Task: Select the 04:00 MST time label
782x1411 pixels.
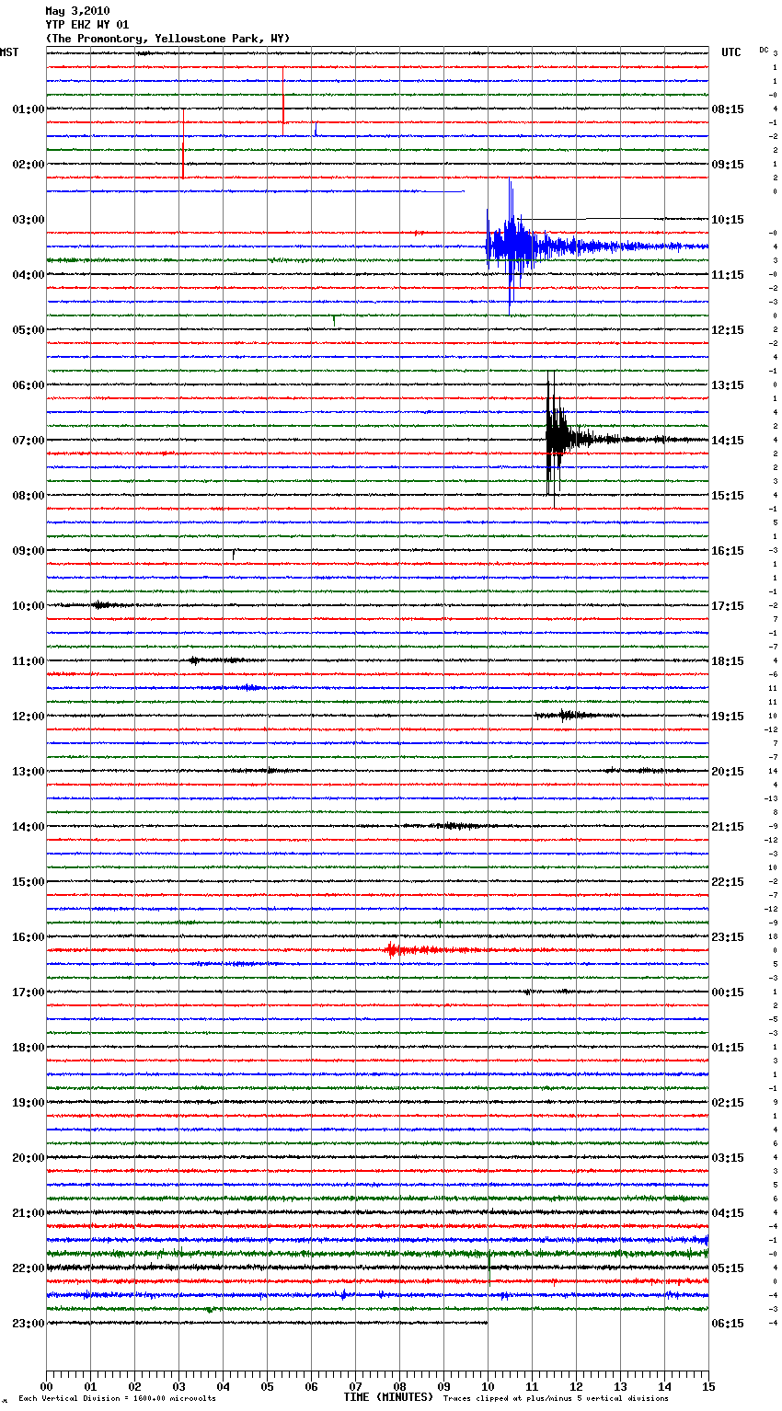Action: (29, 275)
